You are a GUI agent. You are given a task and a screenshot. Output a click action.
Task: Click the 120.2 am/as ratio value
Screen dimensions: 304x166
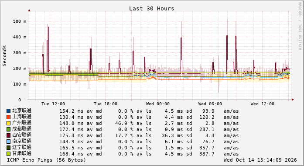click(207, 117)
